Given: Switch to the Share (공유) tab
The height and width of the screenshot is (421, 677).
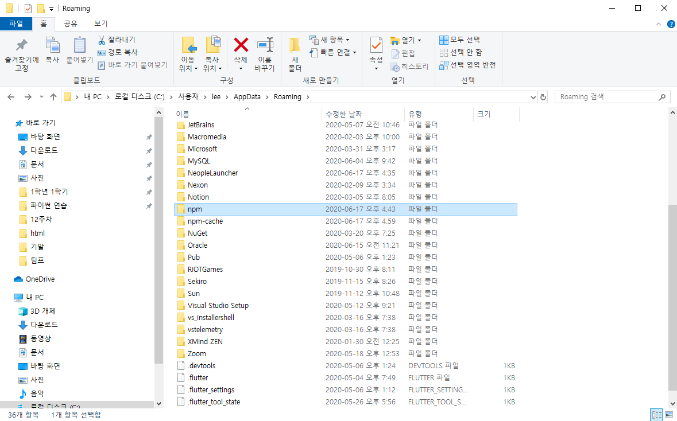Looking at the screenshot, I should (x=71, y=24).
